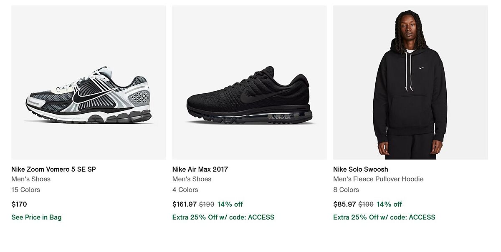Click the Nike Solo Swoosh product title
501x252 pixels.
[360, 169]
